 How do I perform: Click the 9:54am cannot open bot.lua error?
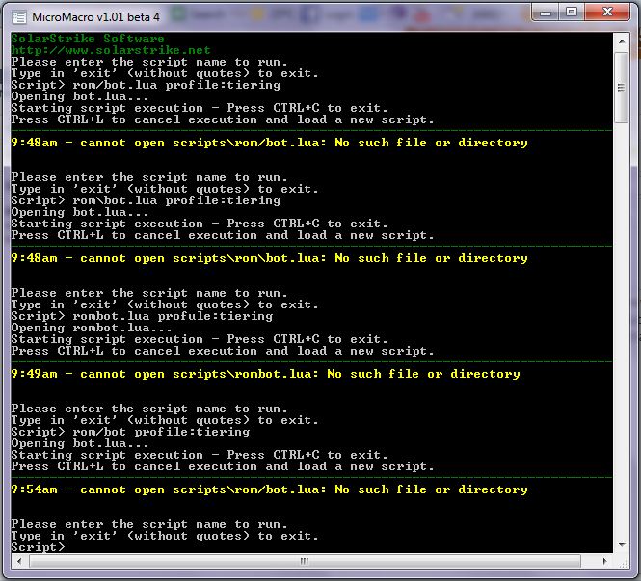pyautogui.click(x=269, y=489)
